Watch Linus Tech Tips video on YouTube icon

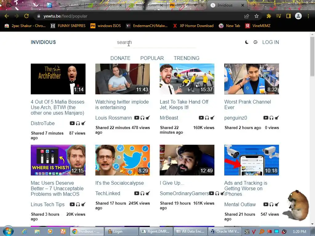tap(72, 204)
